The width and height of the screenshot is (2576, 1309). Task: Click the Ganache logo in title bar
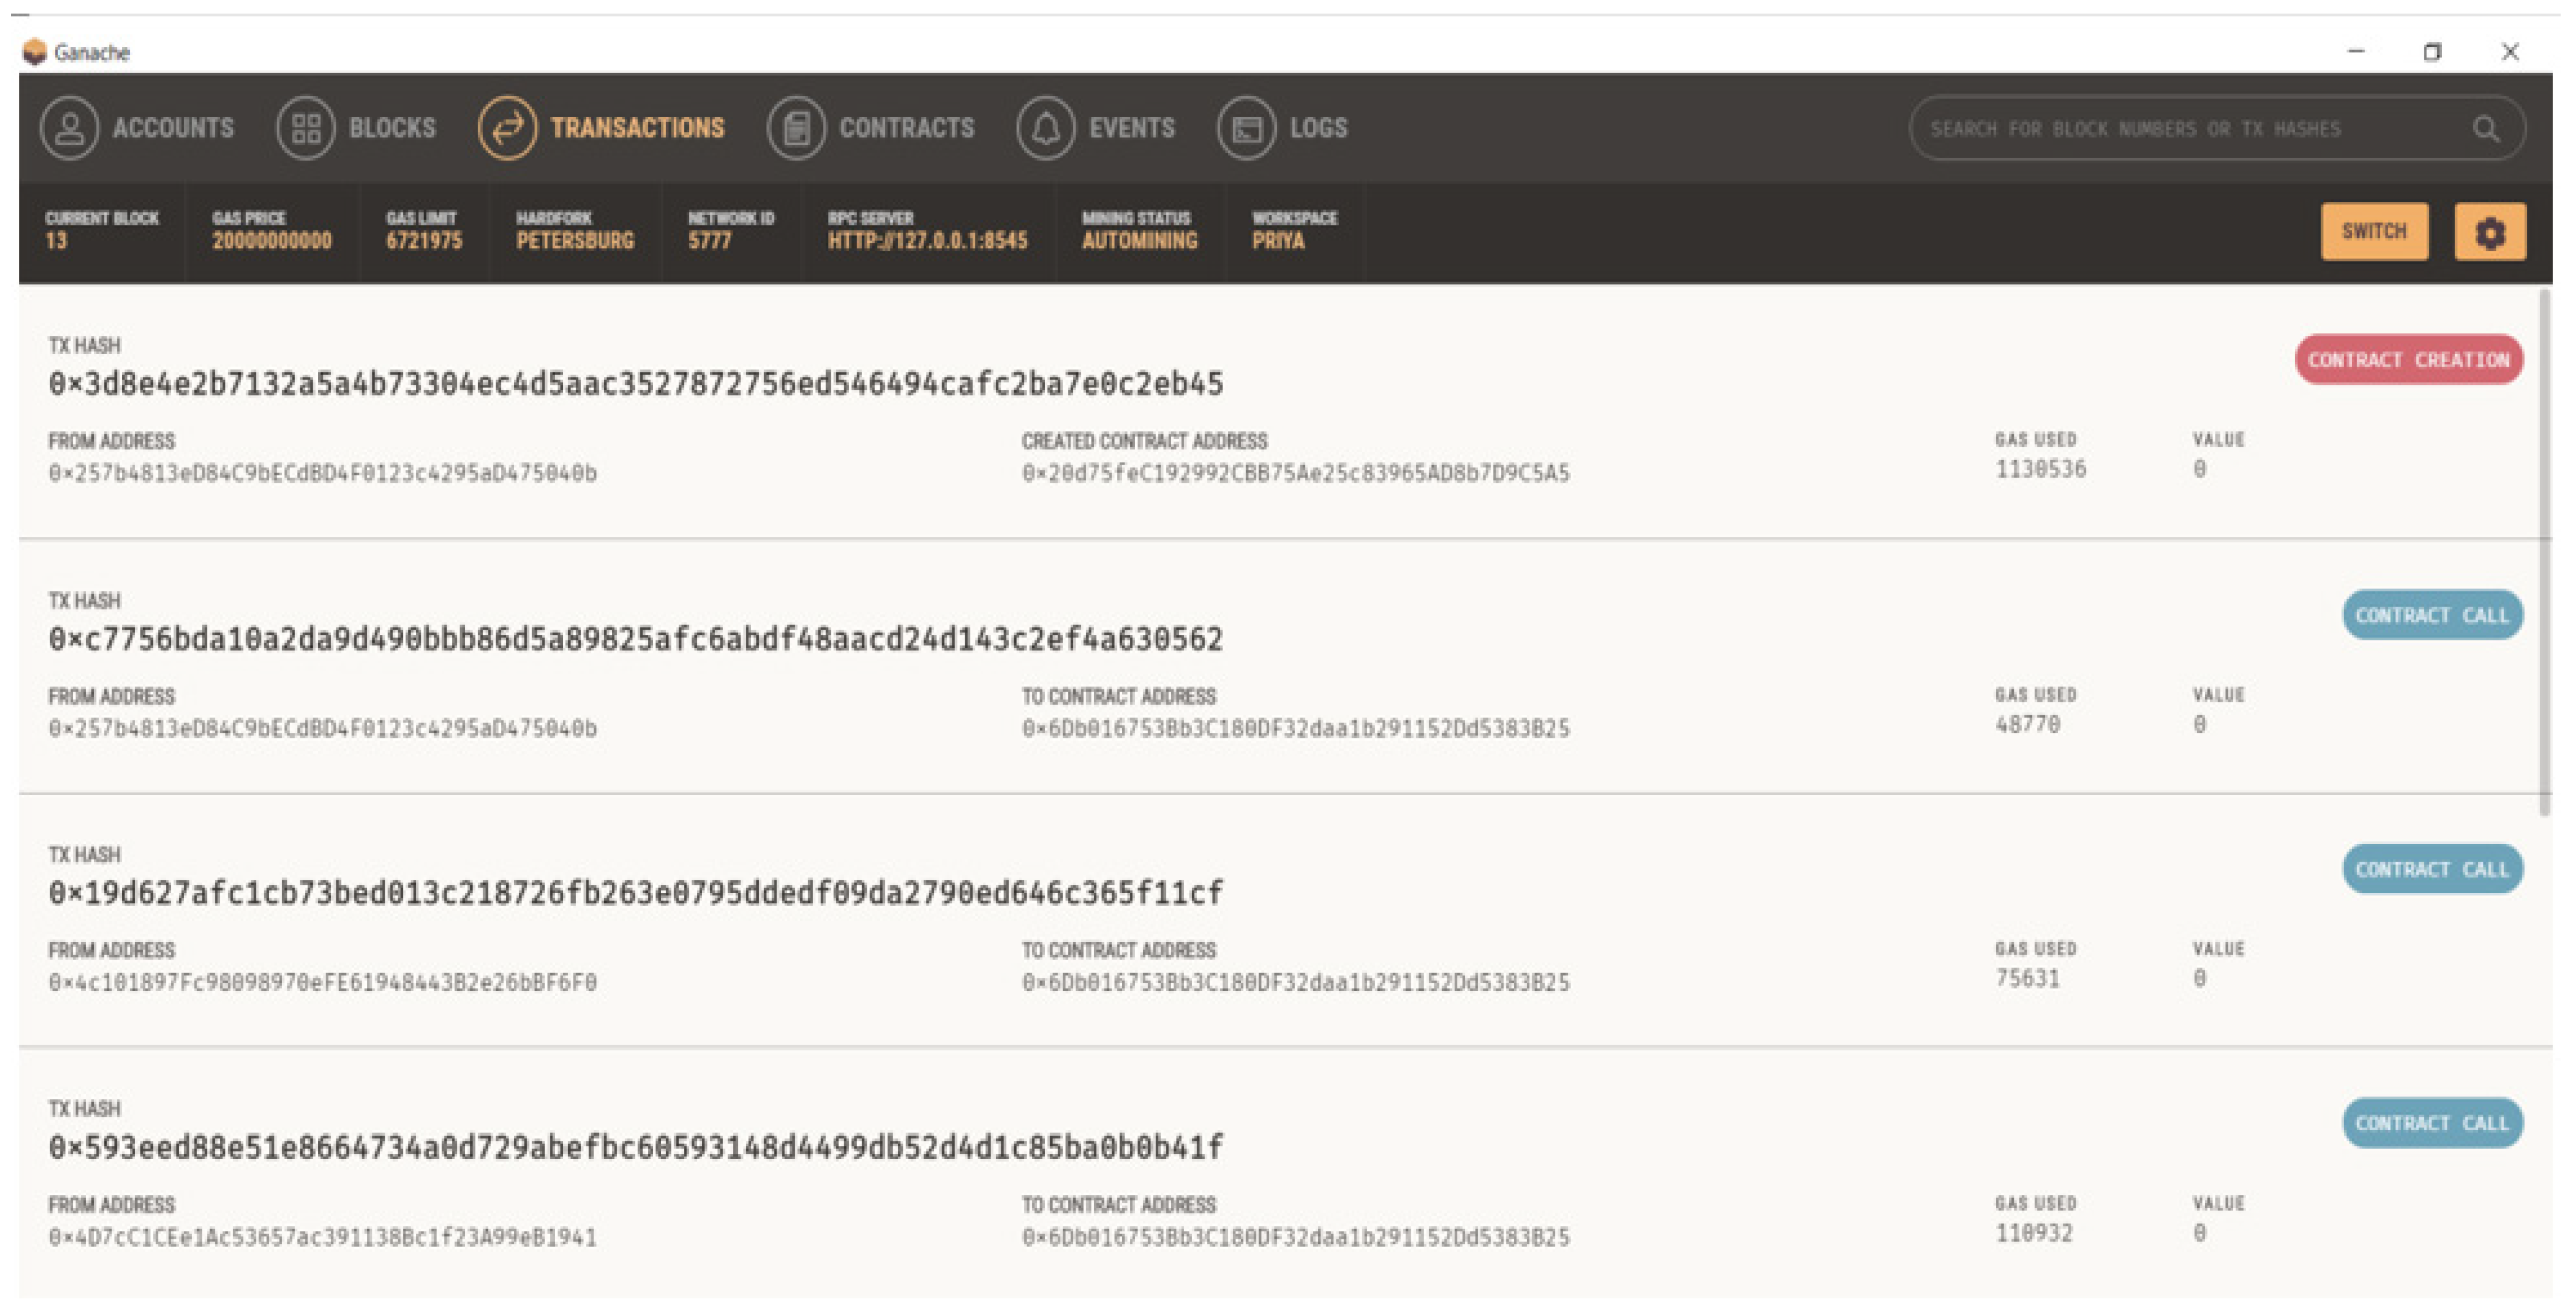click(x=35, y=51)
